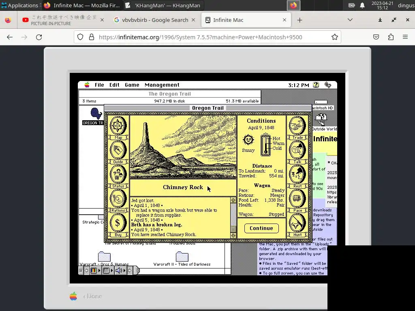The height and width of the screenshot is (311, 415).
Task: Bookmark this page with star icon
Action: coord(334,37)
